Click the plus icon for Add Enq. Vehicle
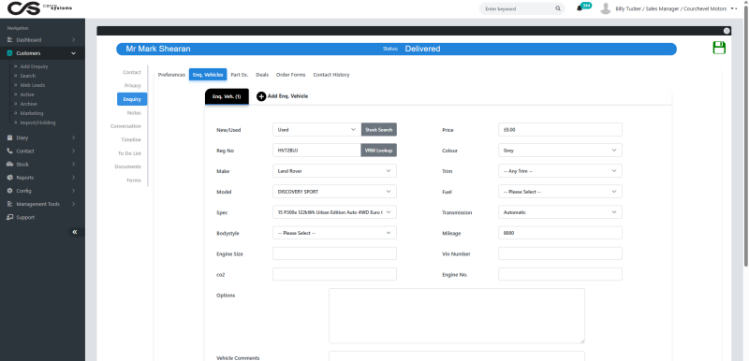The height and width of the screenshot is (361, 749). pos(261,96)
